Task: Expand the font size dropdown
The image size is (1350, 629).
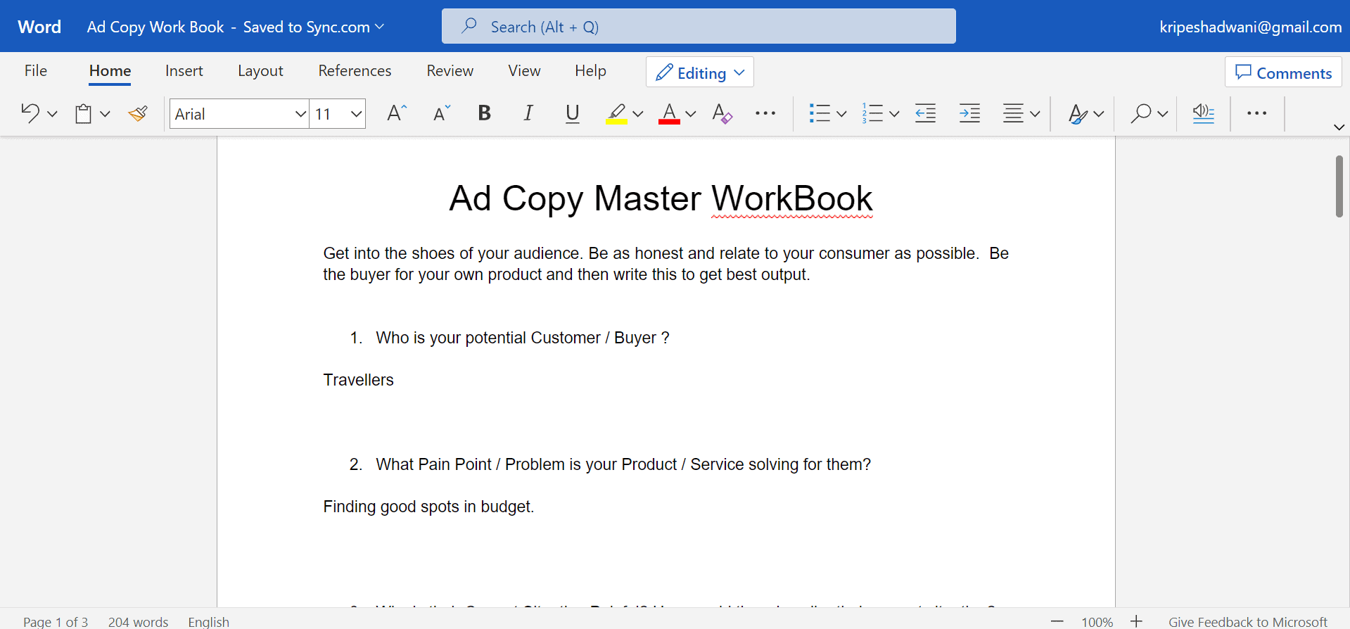Action: [x=356, y=114]
